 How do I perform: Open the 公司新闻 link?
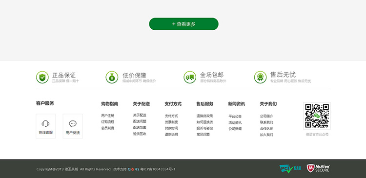[x=235, y=129]
